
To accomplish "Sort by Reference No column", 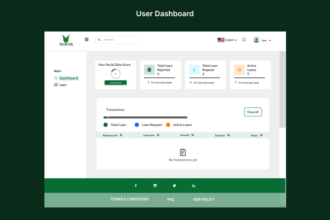I will 121,135.
